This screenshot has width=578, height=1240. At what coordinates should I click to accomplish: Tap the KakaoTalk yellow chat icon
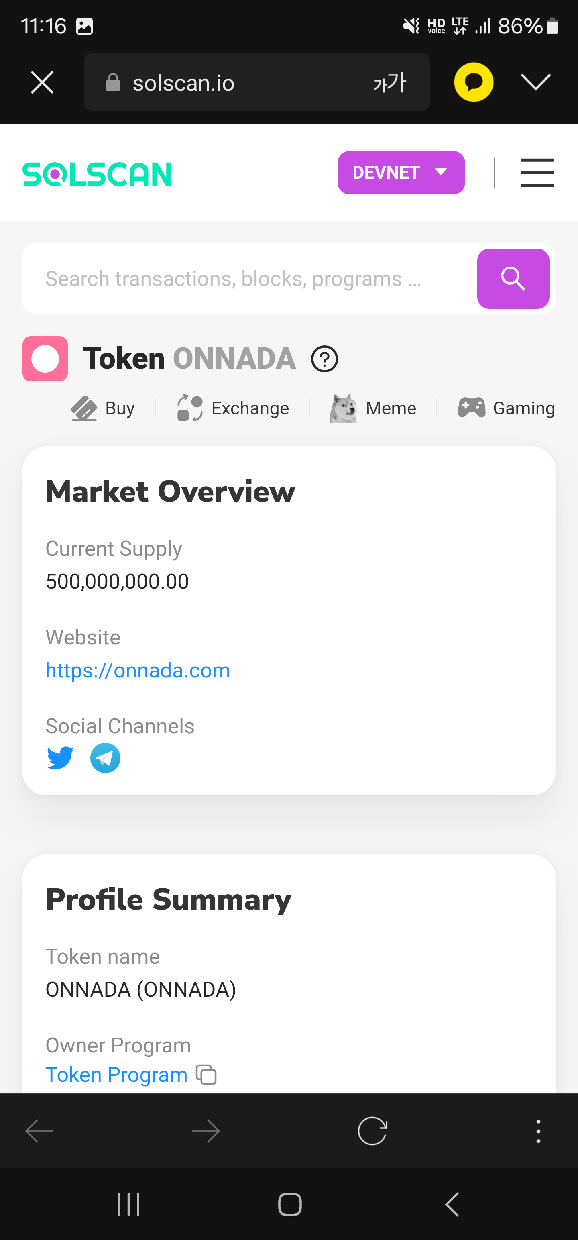coord(474,82)
